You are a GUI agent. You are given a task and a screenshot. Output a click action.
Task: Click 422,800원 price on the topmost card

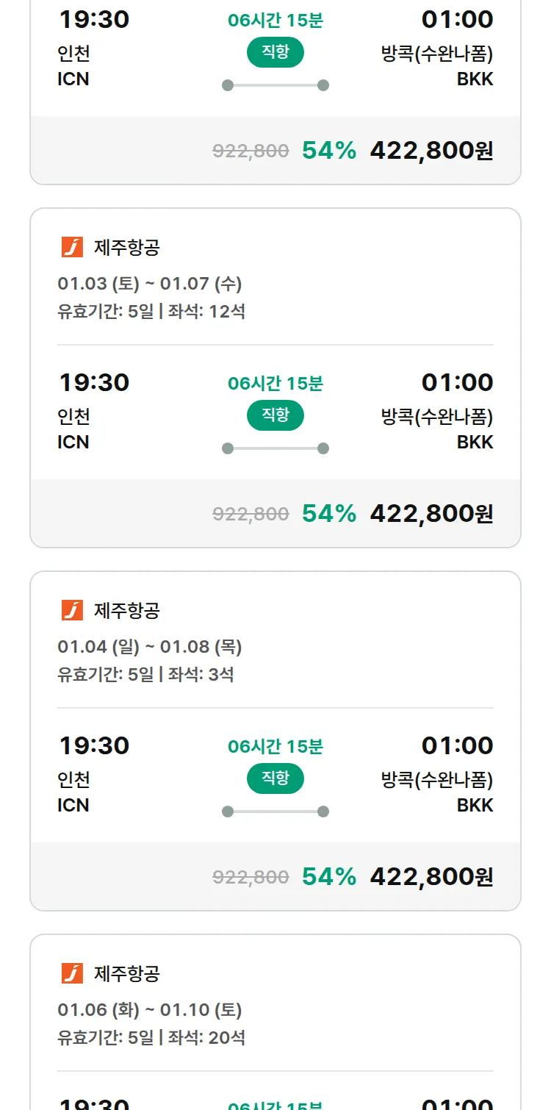tap(431, 150)
